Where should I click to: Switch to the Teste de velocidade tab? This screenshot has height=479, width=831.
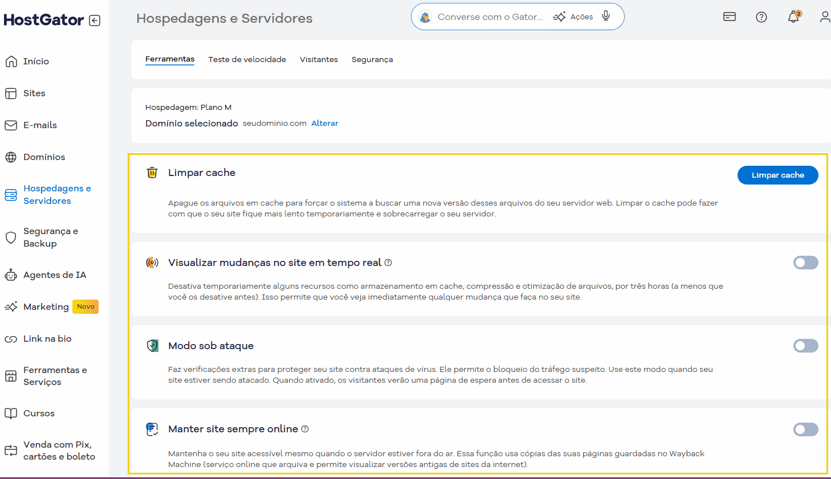tap(247, 59)
